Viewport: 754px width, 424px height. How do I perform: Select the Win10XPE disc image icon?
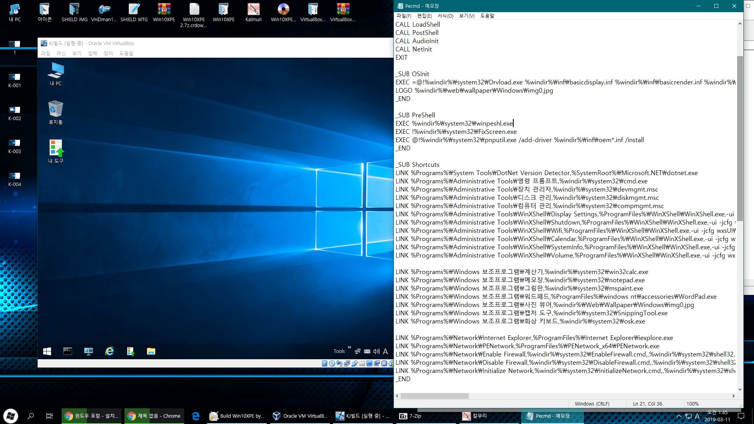point(283,13)
